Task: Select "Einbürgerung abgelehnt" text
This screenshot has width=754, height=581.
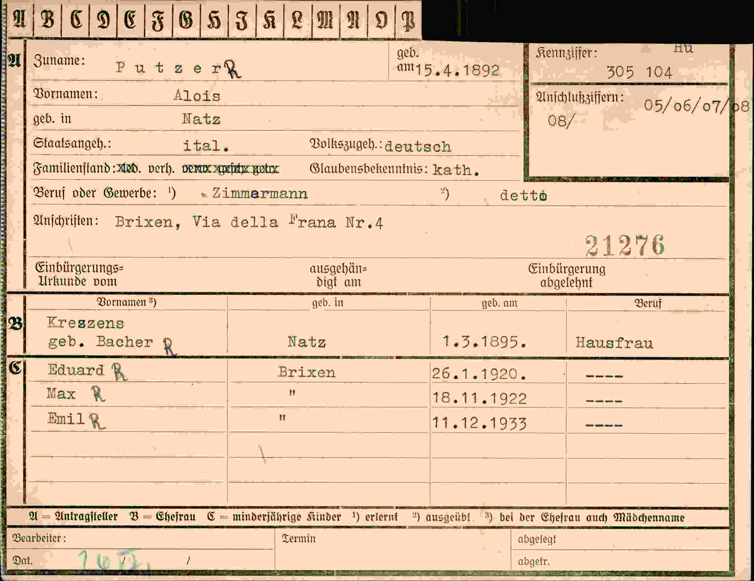Action: point(567,276)
